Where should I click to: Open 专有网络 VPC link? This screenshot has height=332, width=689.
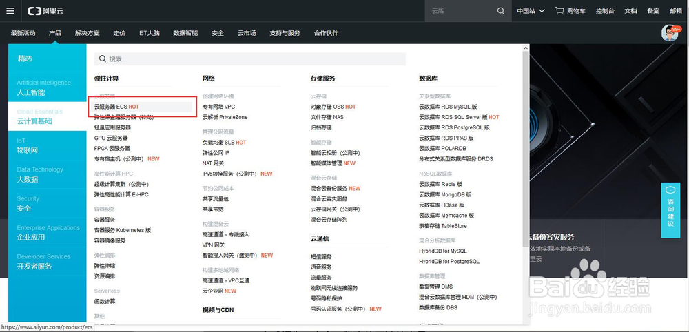point(219,107)
